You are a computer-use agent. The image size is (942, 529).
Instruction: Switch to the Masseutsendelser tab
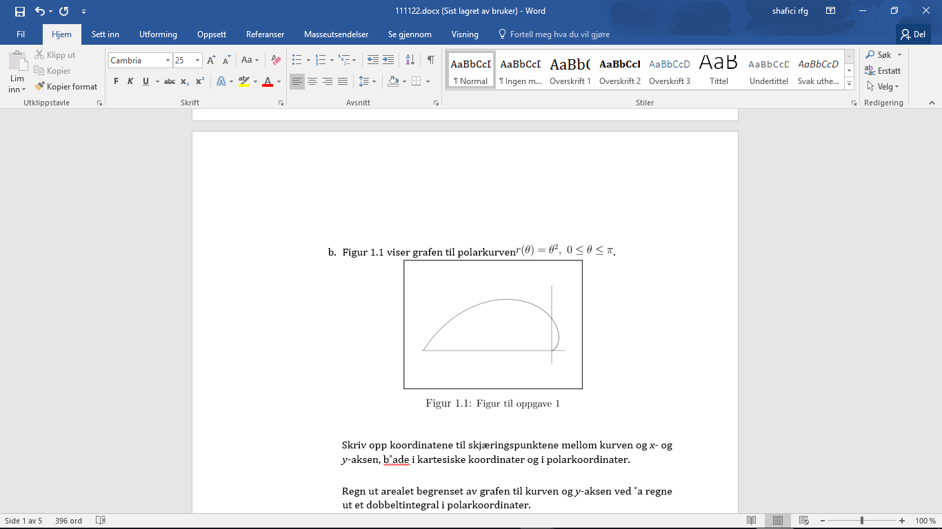point(337,34)
